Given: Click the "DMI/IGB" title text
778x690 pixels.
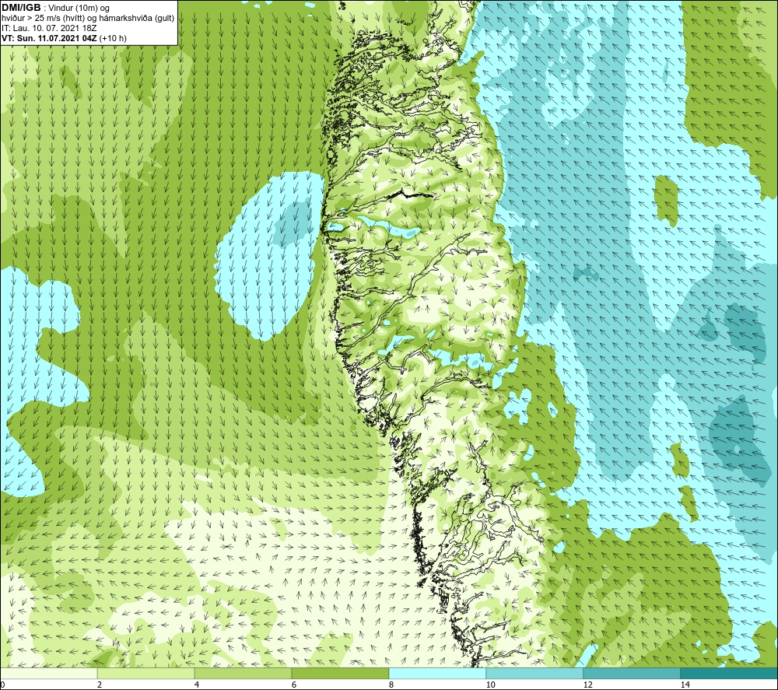Looking at the screenshot, I should [21, 8].
